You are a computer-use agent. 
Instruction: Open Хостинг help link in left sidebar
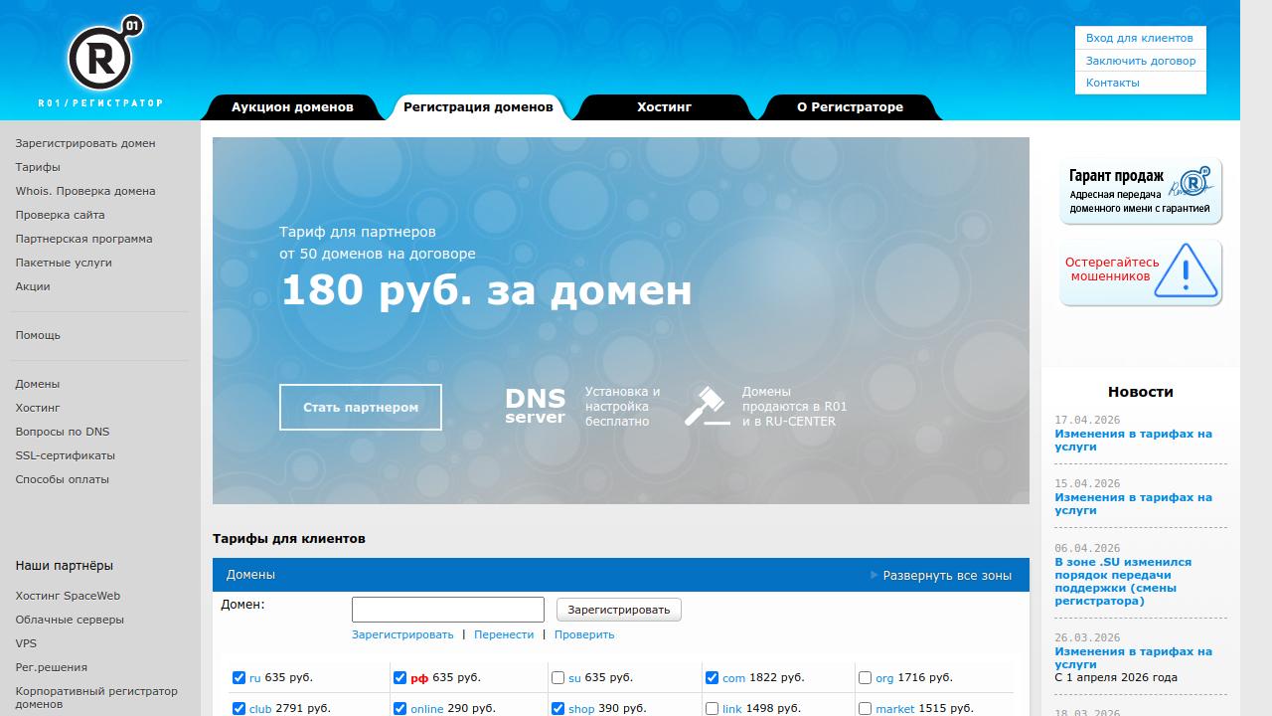tap(38, 408)
